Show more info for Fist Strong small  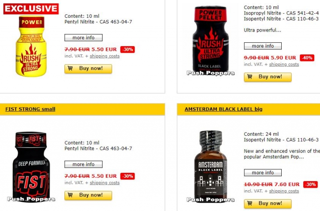[83, 164]
